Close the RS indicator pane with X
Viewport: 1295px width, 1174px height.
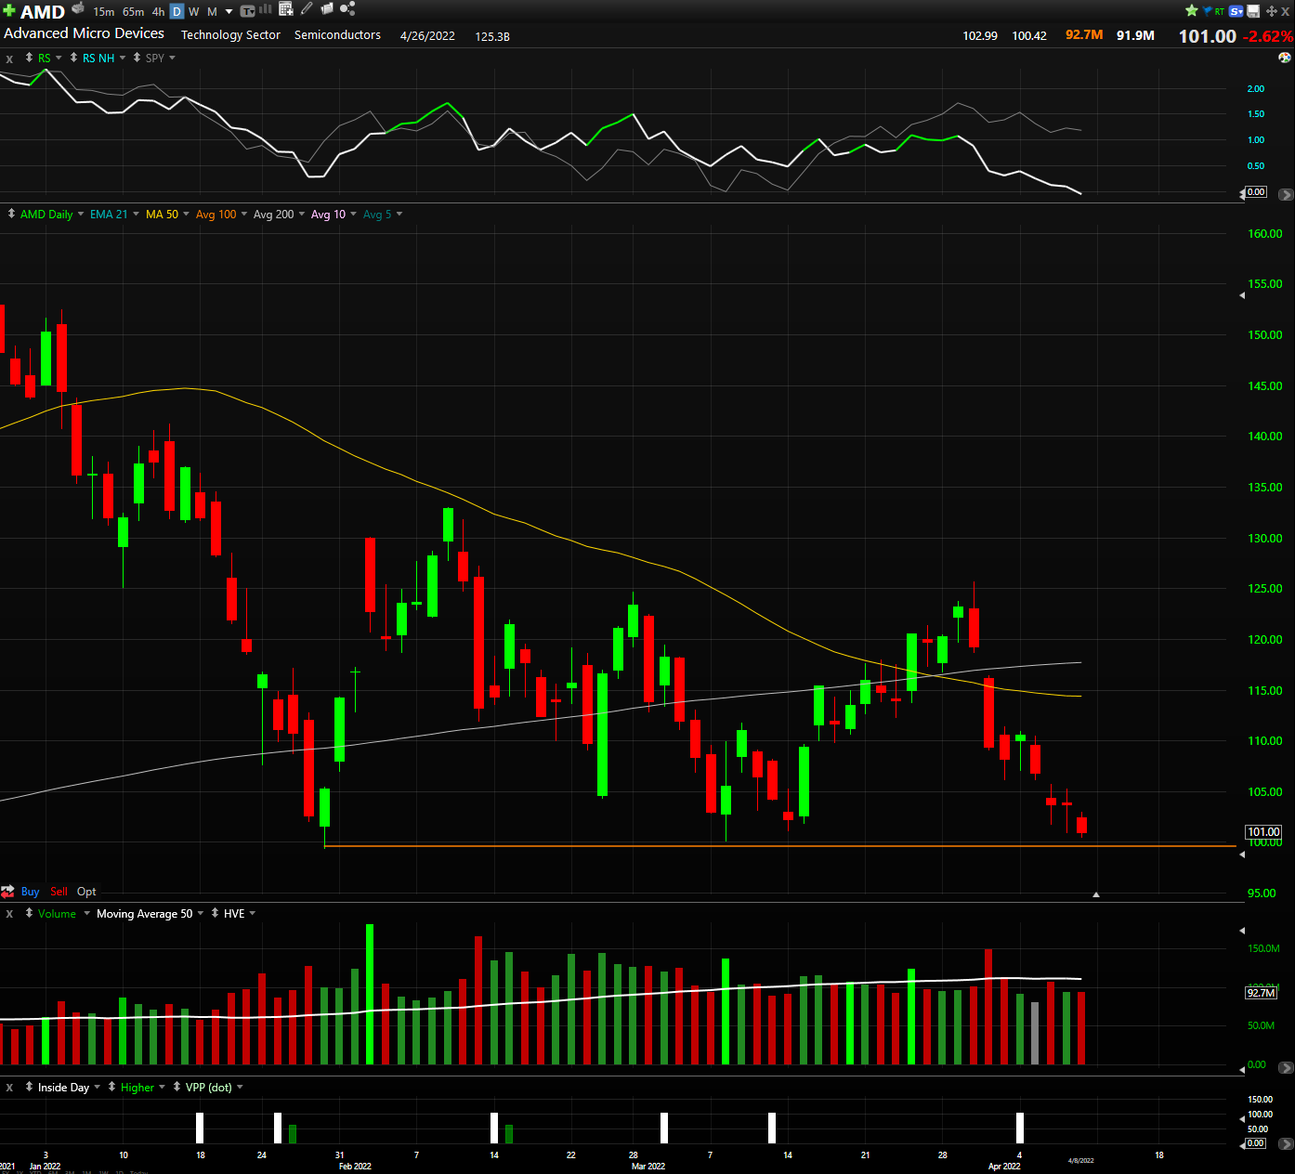point(10,59)
